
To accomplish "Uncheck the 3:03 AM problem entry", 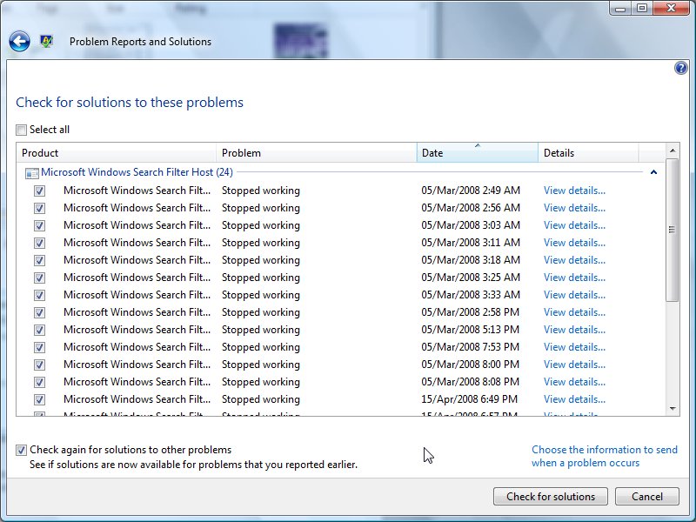I will point(39,225).
